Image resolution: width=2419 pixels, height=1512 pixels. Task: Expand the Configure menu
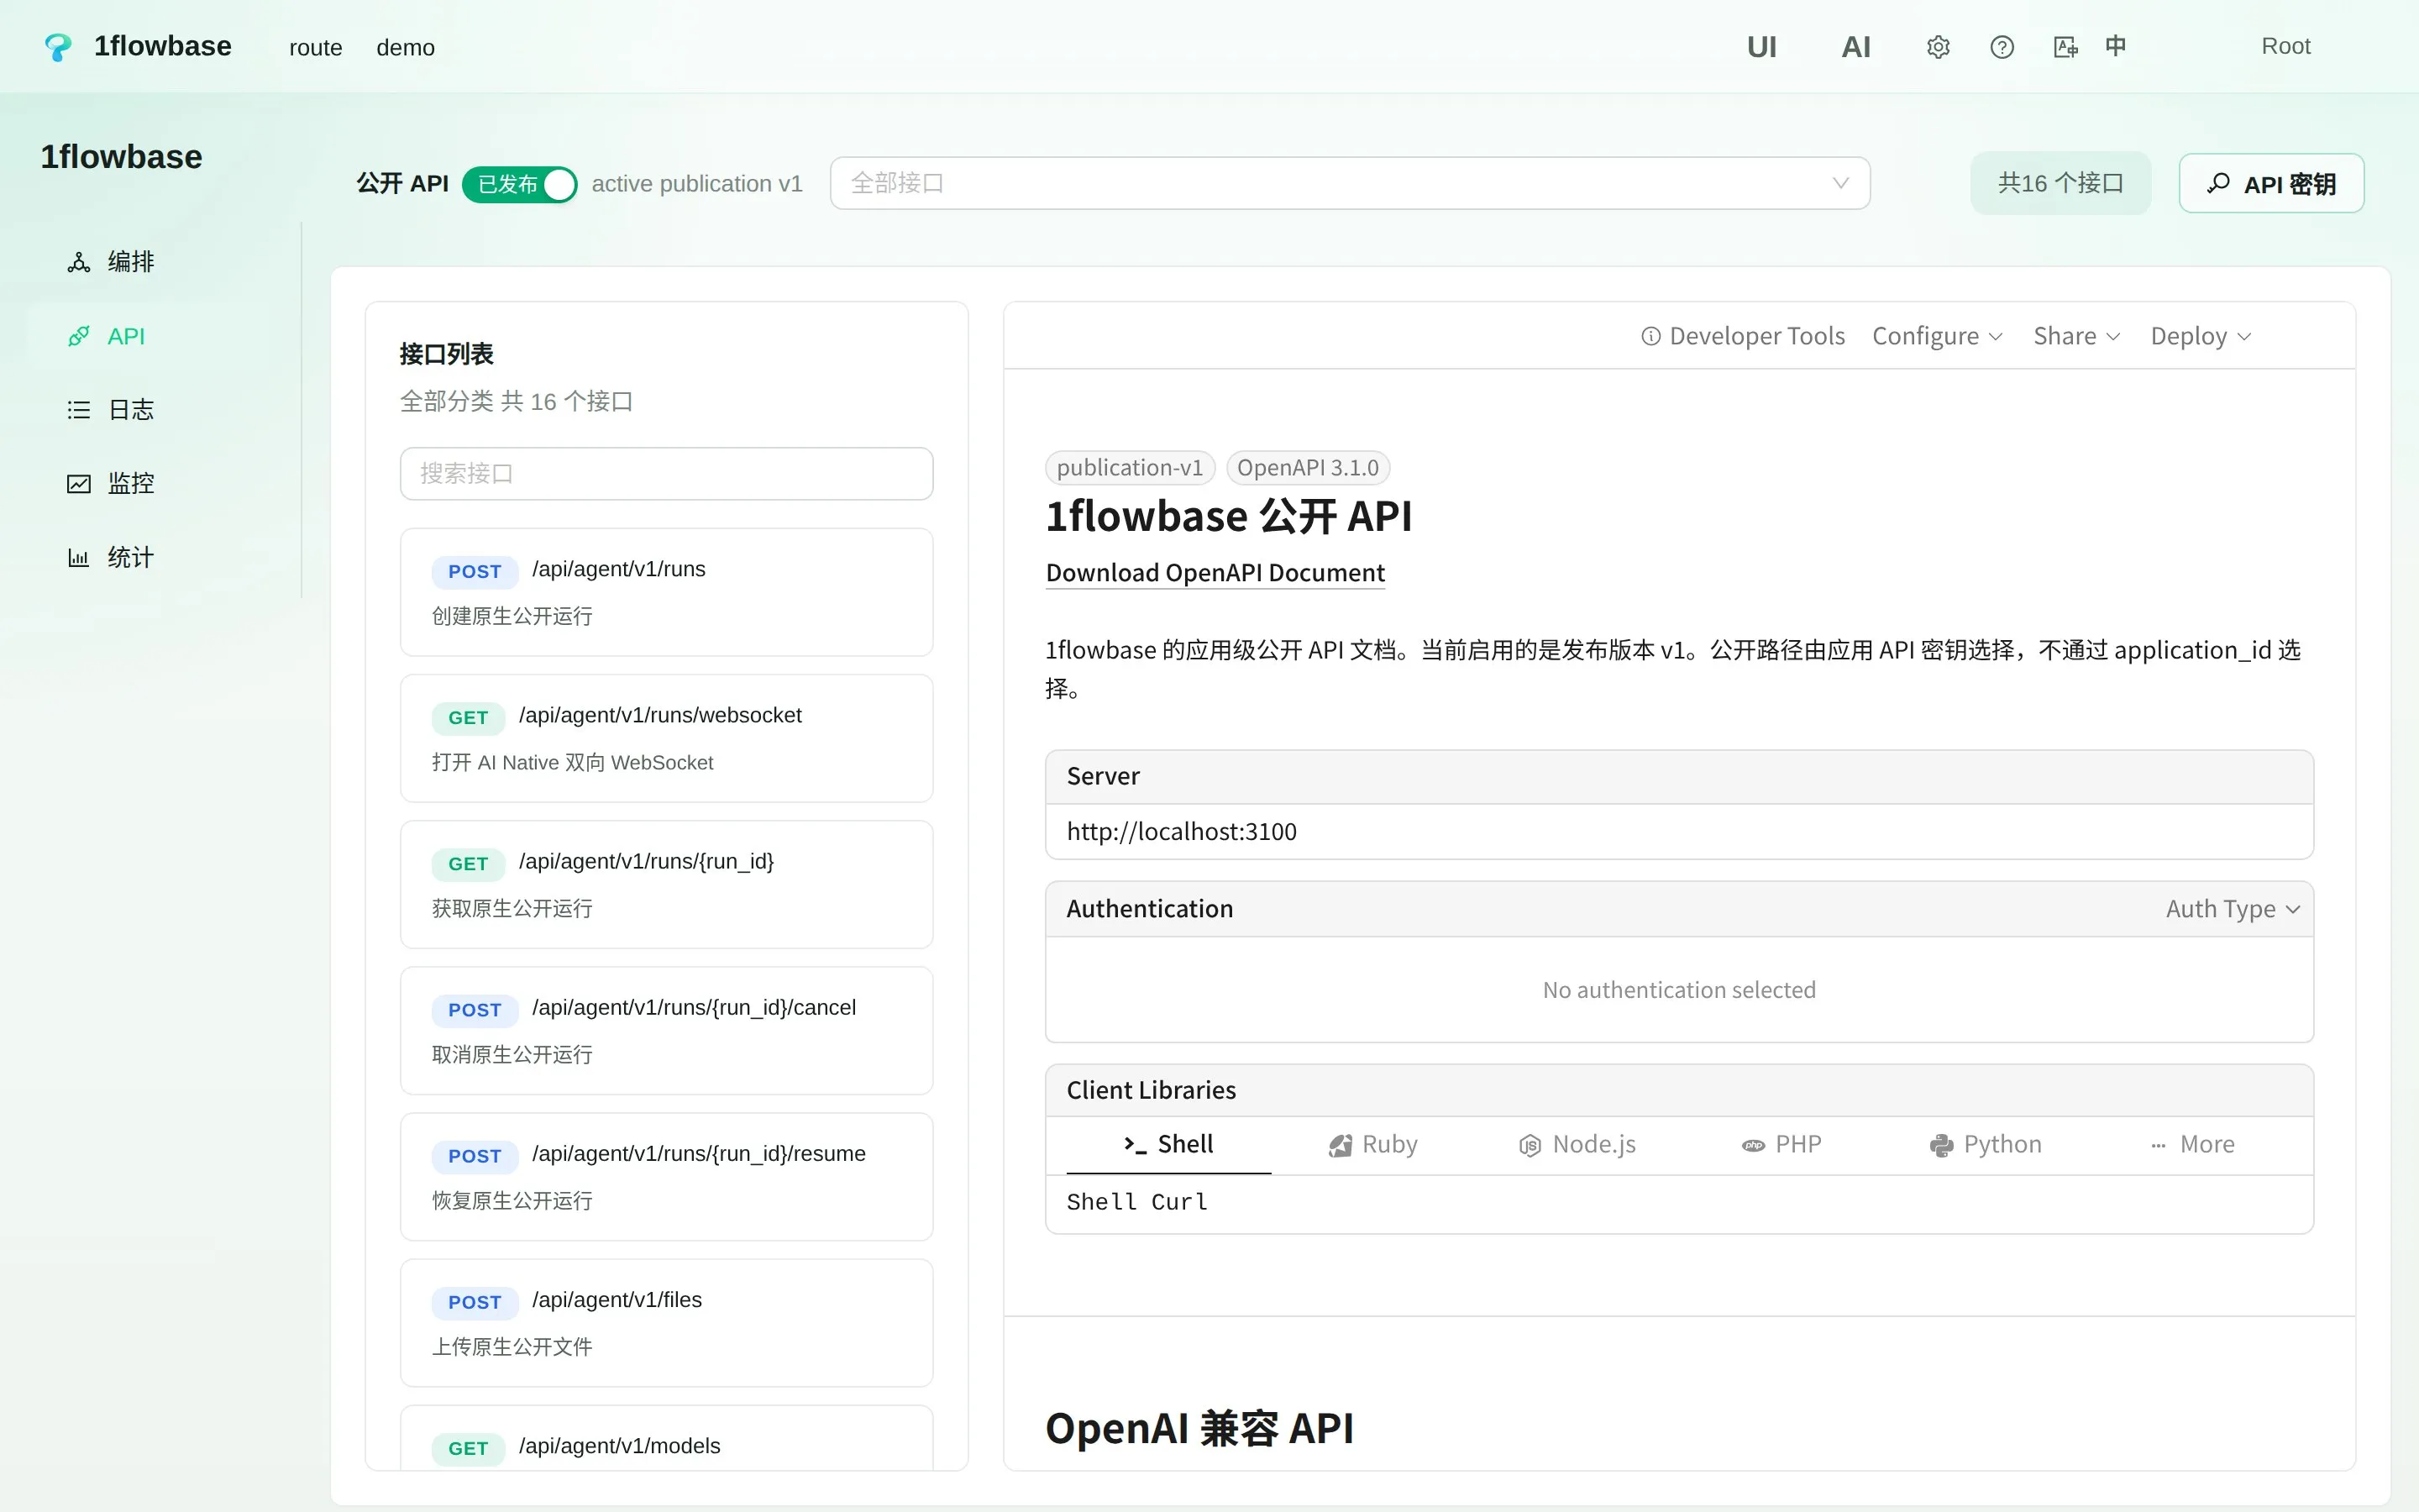coord(1937,336)
